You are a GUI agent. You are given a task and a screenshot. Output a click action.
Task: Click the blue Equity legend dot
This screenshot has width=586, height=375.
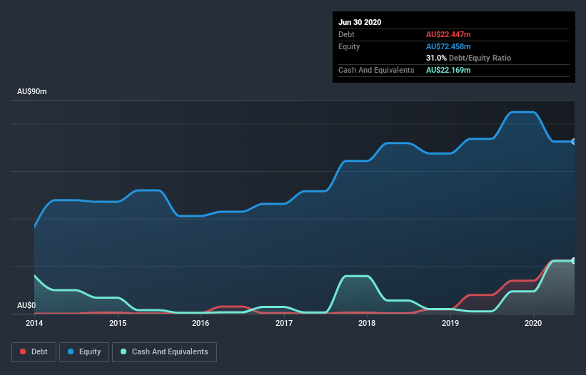(71, 351)
